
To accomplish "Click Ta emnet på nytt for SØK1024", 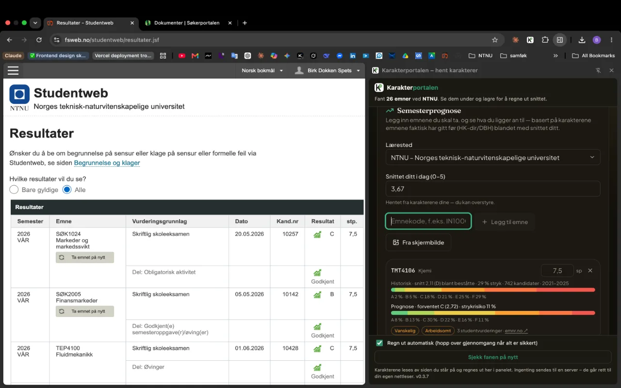I will [85, 258].
